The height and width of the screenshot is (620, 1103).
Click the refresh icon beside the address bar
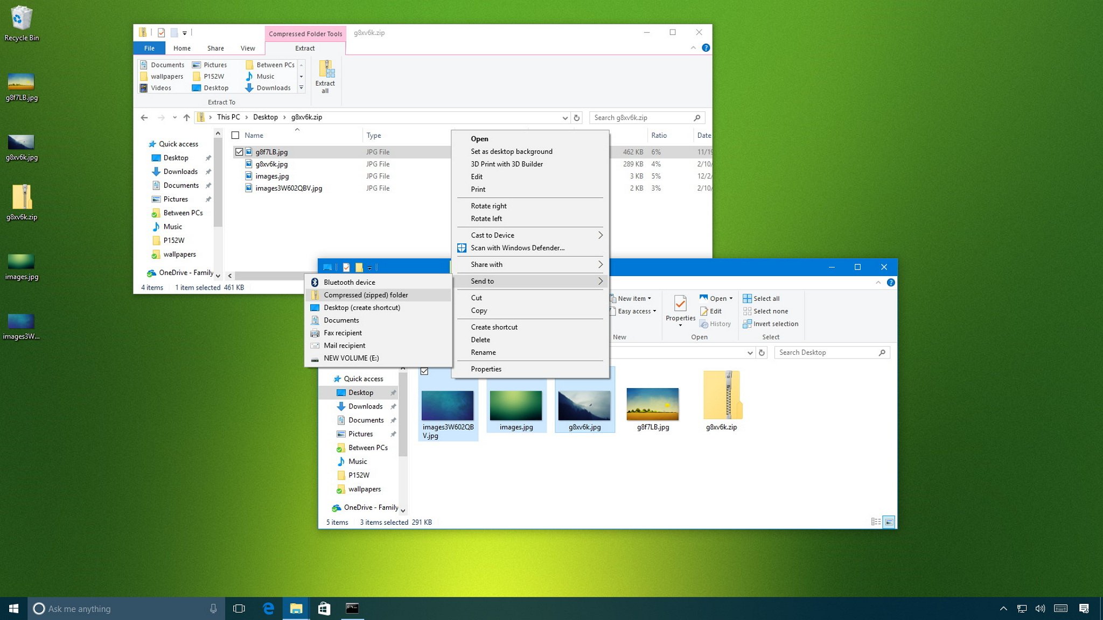(577, 117)
